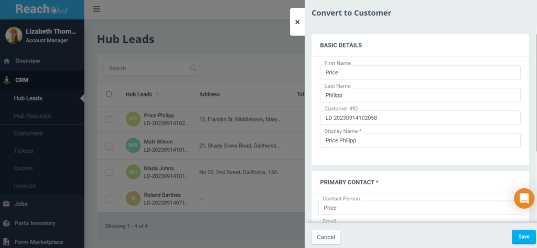Click Lizabeth's profile avatar
The height and width of the screenshot is (248, 537).
(x=14, y=36)
